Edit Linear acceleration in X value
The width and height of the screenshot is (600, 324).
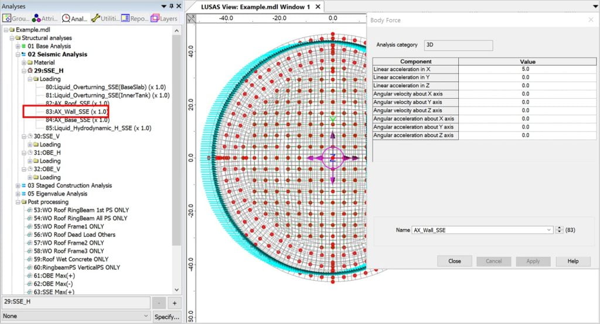click(525, 69)
